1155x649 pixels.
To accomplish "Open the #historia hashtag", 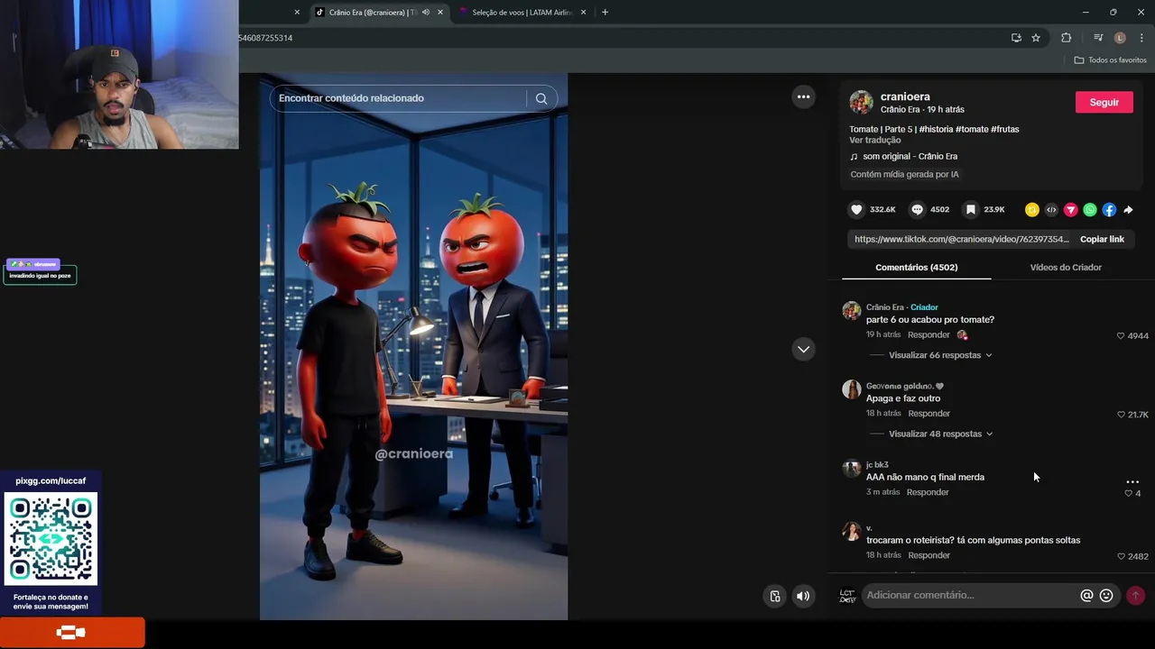I will point(936,129).
